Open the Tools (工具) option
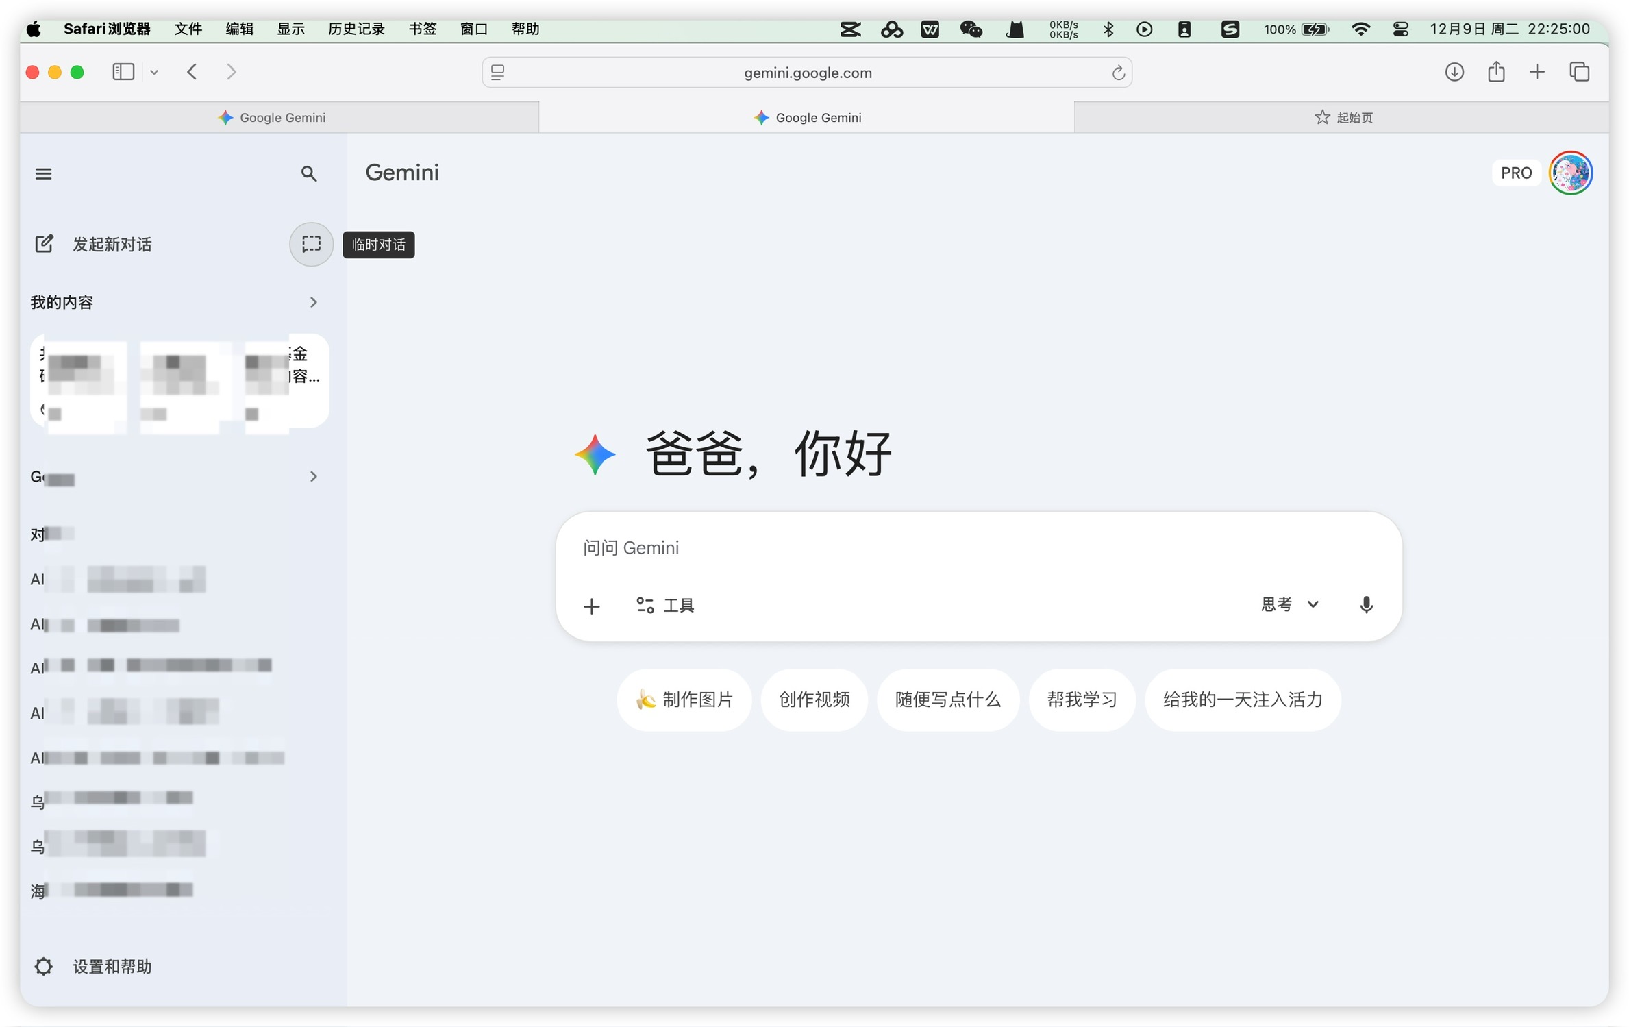 click(x=665, y=605)
